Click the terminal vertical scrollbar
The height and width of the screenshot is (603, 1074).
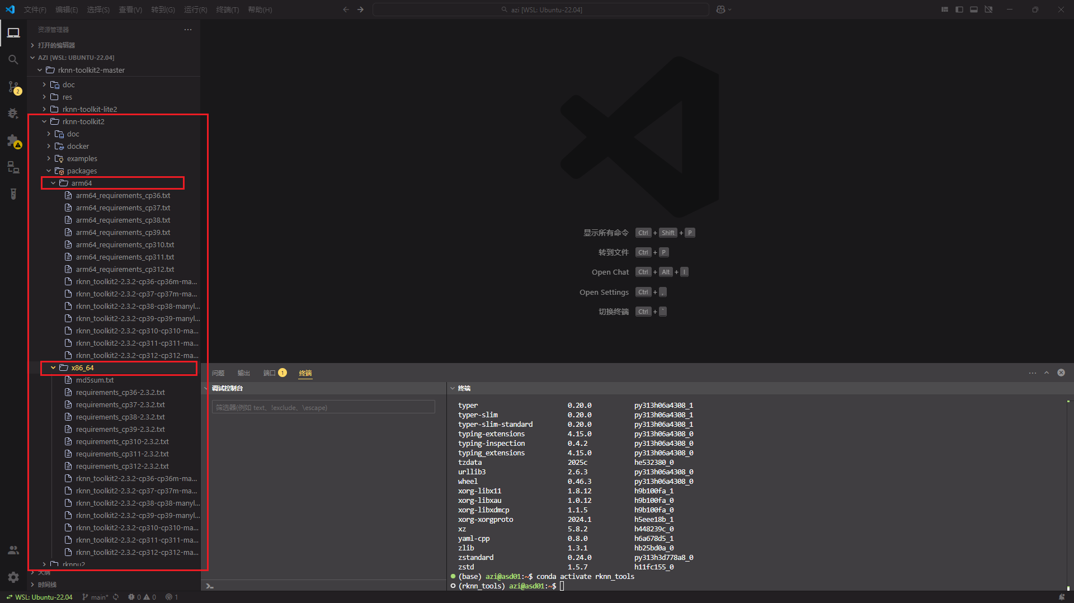coord(1068,492)
